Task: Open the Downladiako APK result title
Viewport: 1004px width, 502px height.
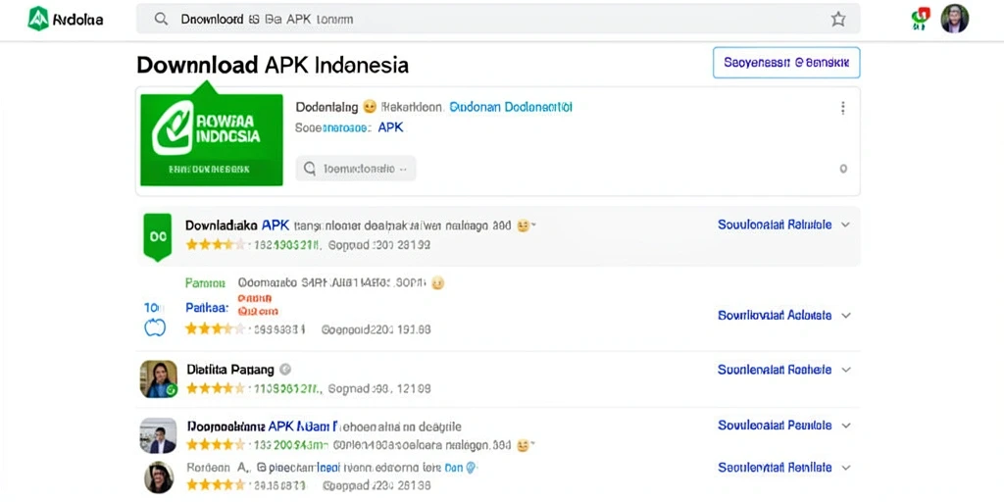Action: coord(237,226)
